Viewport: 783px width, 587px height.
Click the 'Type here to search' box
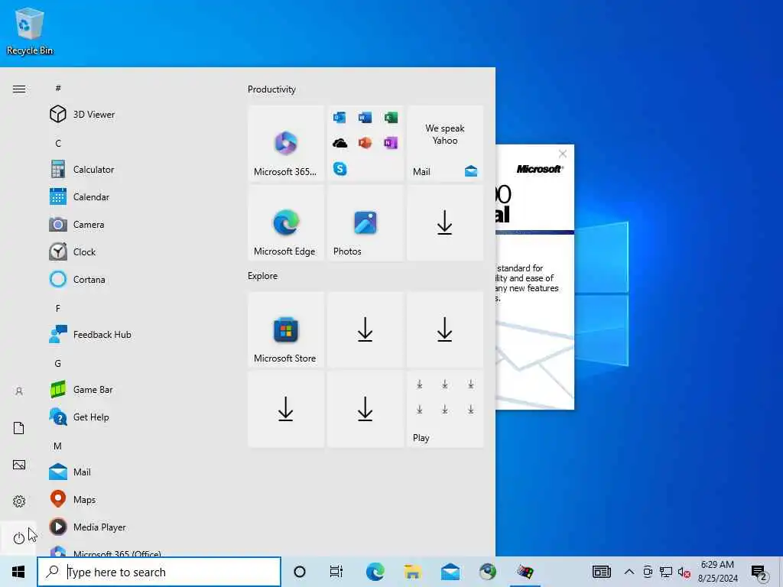(159, 572)
